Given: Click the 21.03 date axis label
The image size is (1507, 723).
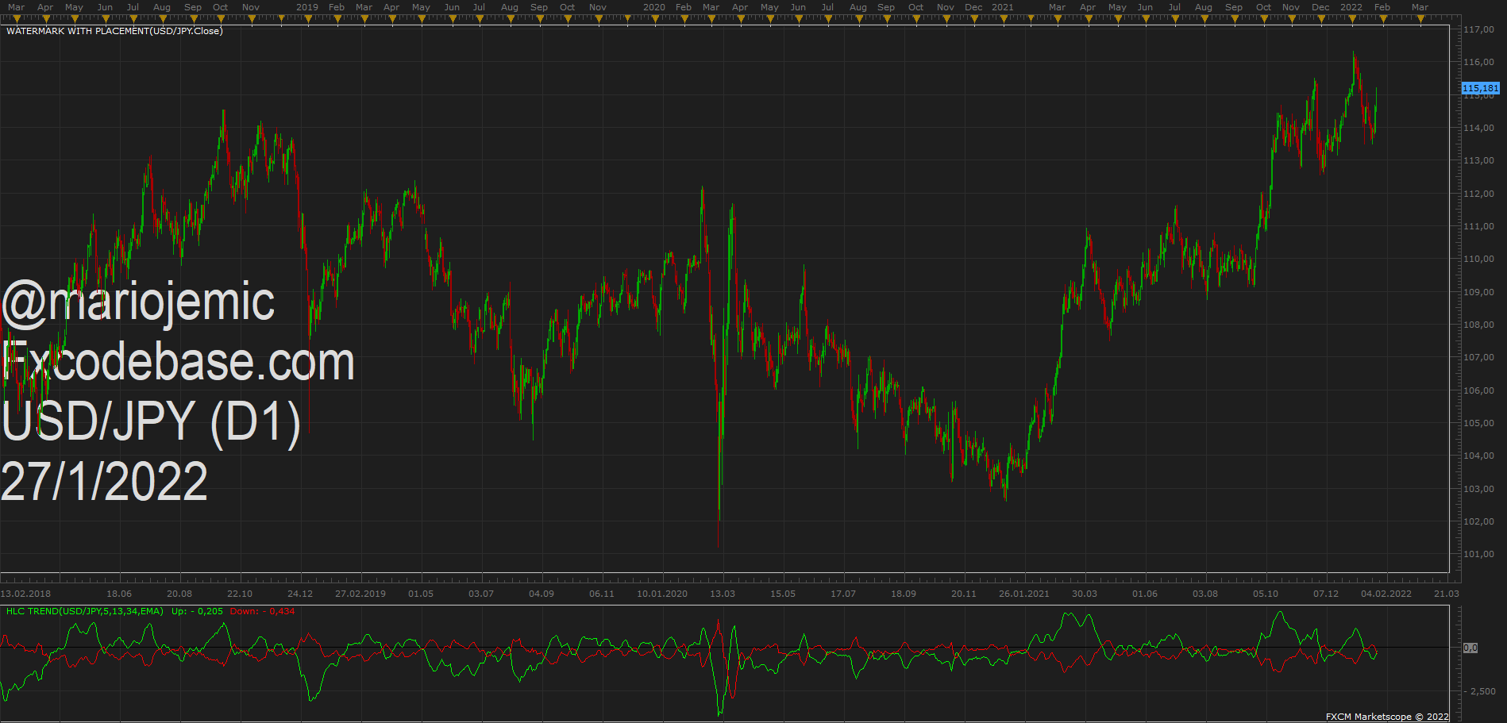Looking at the screenshot, I should (x=1447, y=594).
